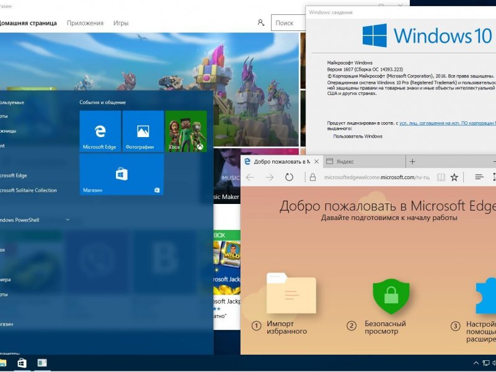This screenshot has height=372, width=496.
Task: Open the Магазин tile in Start menu
Action: click(x=122, y=174)
